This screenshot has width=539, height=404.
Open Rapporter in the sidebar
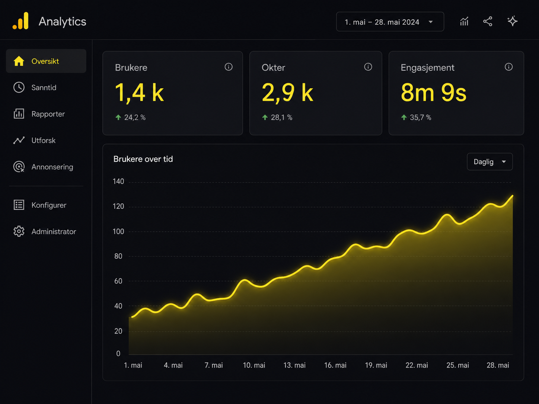point(46,114)
